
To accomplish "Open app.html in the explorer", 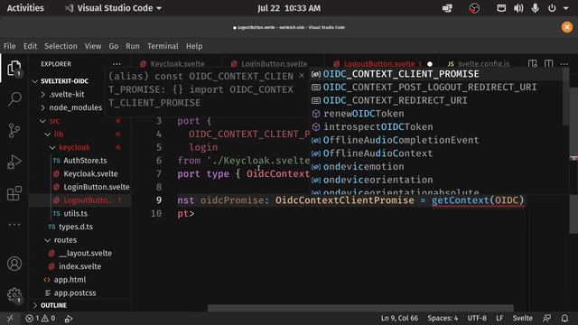I will pyautogui.click(x=70, y=280).
